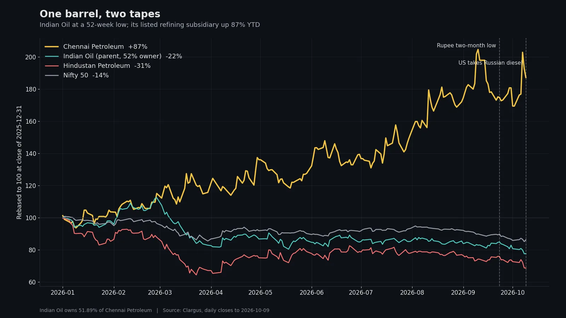The width and height of the screenshot is (566, 318).
Task: Click the footnote 'Indian Oil owns 51.89% of Chennai Petroleum'
Action: [x=96, y=310]
